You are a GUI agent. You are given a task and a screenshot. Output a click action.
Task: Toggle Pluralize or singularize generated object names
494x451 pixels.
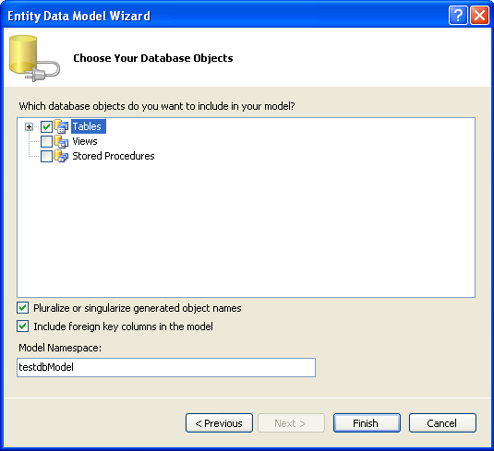click(x=23, y=308)
